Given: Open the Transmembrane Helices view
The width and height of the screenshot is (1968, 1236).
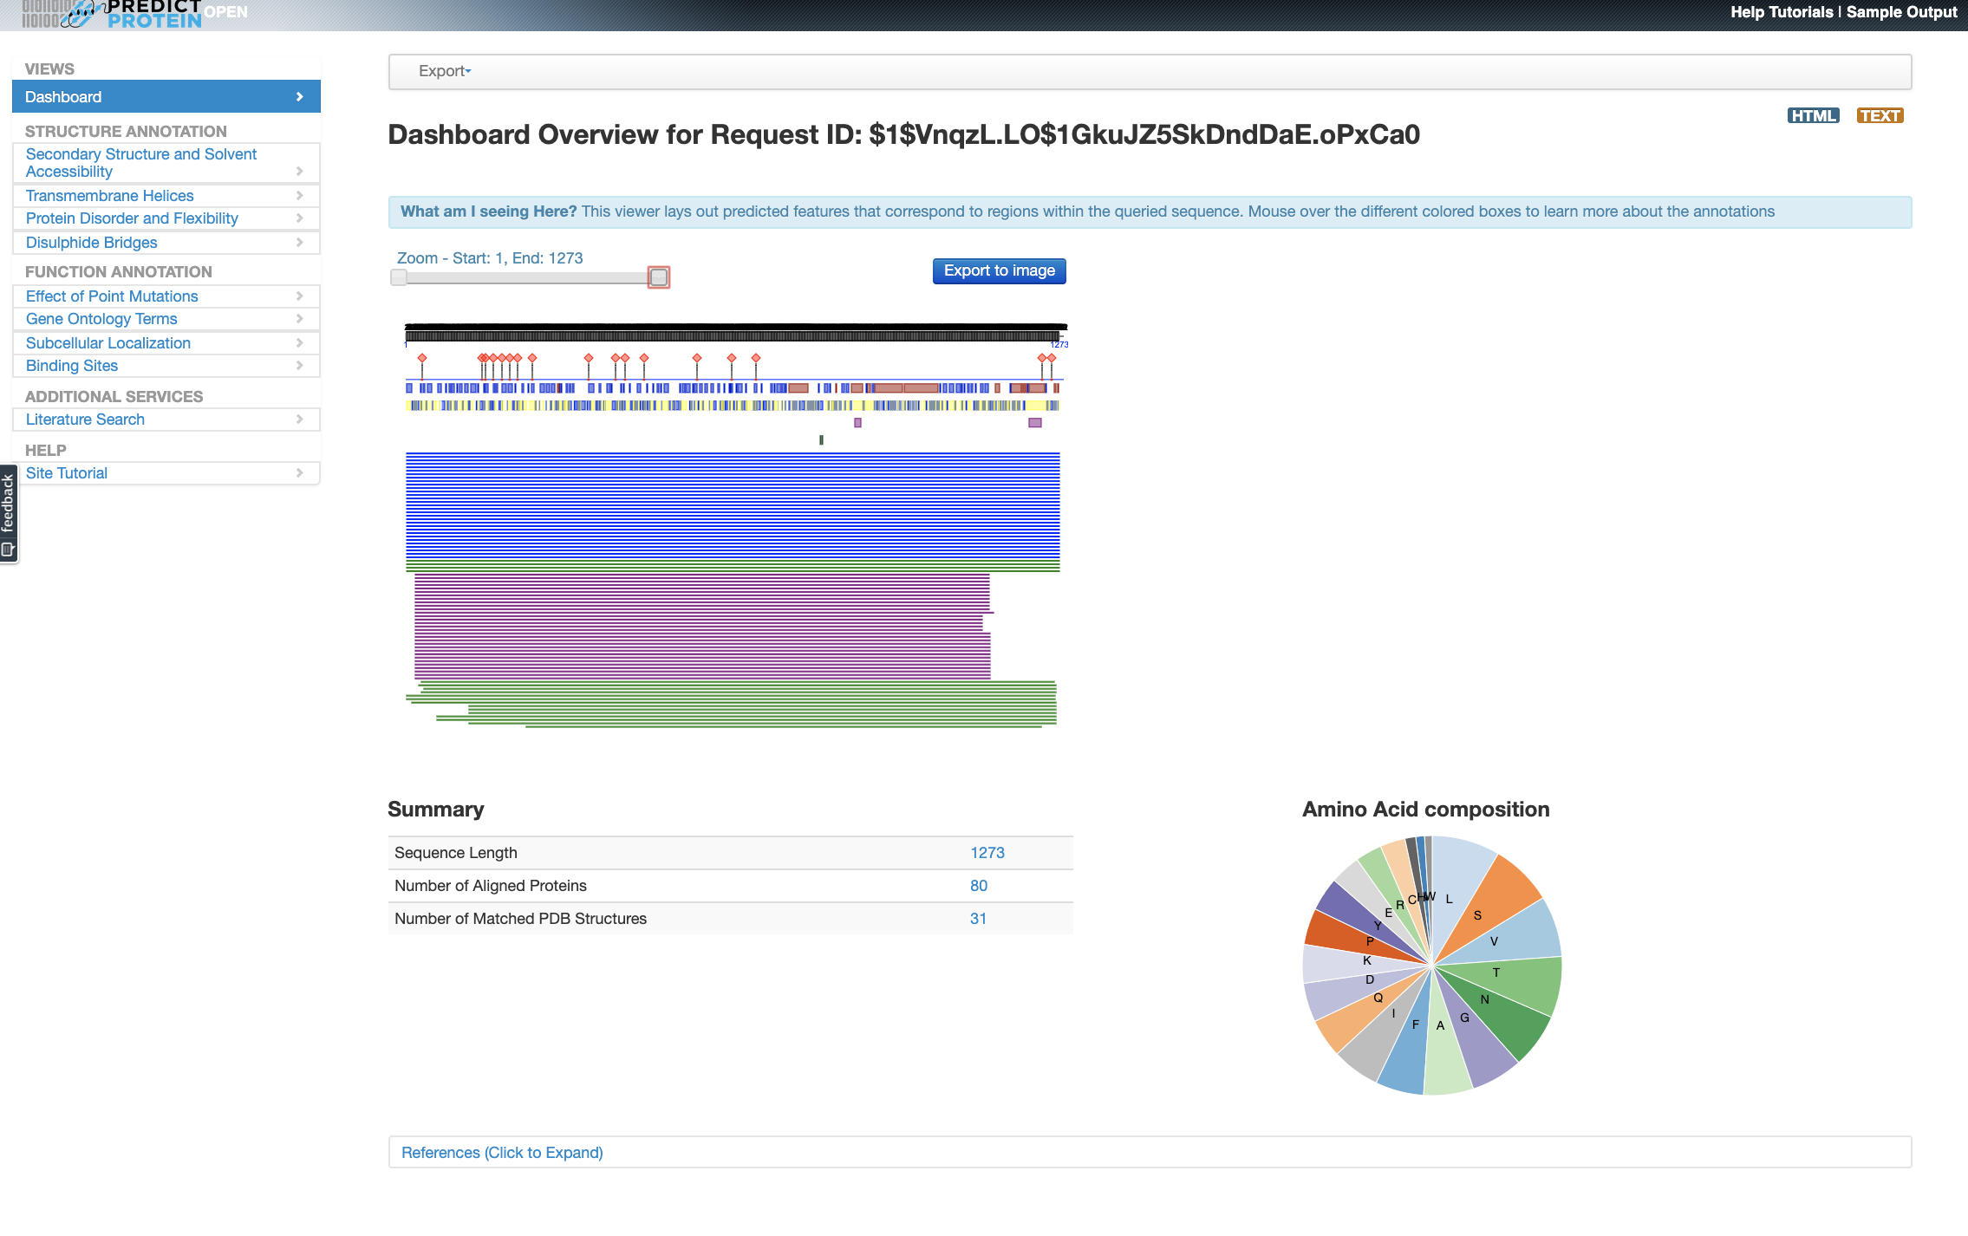Looking at the screenshot, I should point(109,196).
